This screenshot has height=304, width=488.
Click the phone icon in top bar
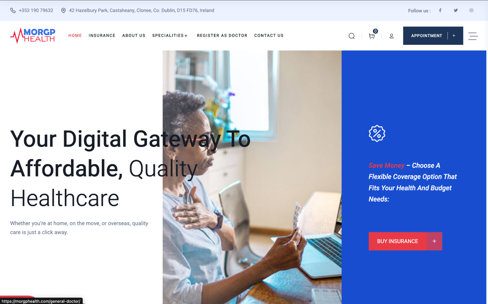13,11
